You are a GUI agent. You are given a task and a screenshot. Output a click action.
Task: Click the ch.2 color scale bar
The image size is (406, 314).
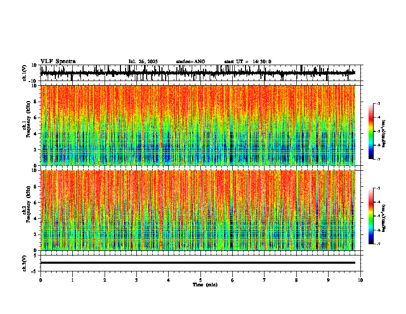click(371, 216)
